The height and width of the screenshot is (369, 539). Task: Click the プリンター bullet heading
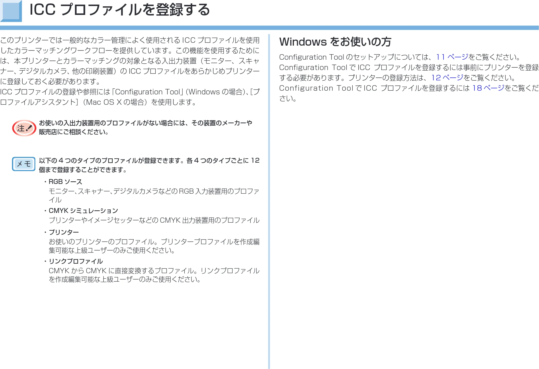[x=64, y=232]
